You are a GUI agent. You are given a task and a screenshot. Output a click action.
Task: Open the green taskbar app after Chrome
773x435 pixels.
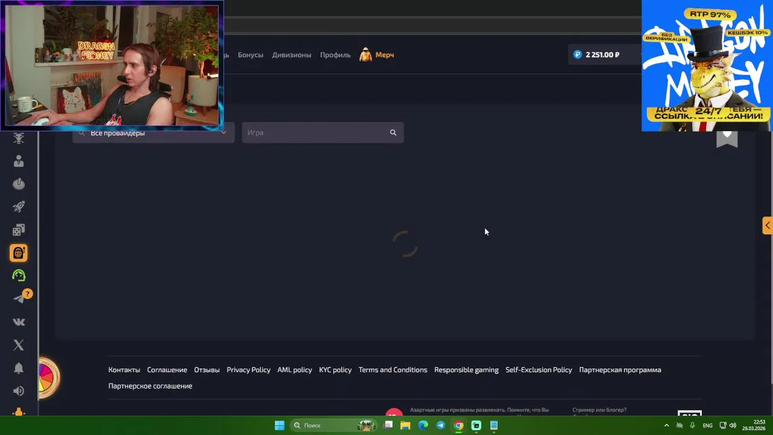[x=476, y=425]
